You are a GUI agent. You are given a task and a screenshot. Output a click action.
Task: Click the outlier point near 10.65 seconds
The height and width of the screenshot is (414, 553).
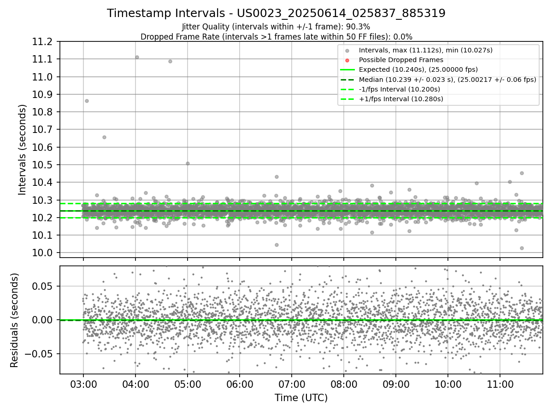click(104, 137)
